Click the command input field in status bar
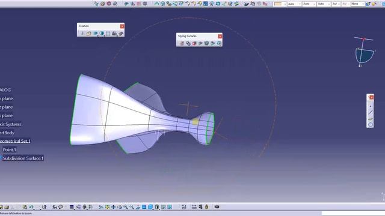 pos(353,214)
